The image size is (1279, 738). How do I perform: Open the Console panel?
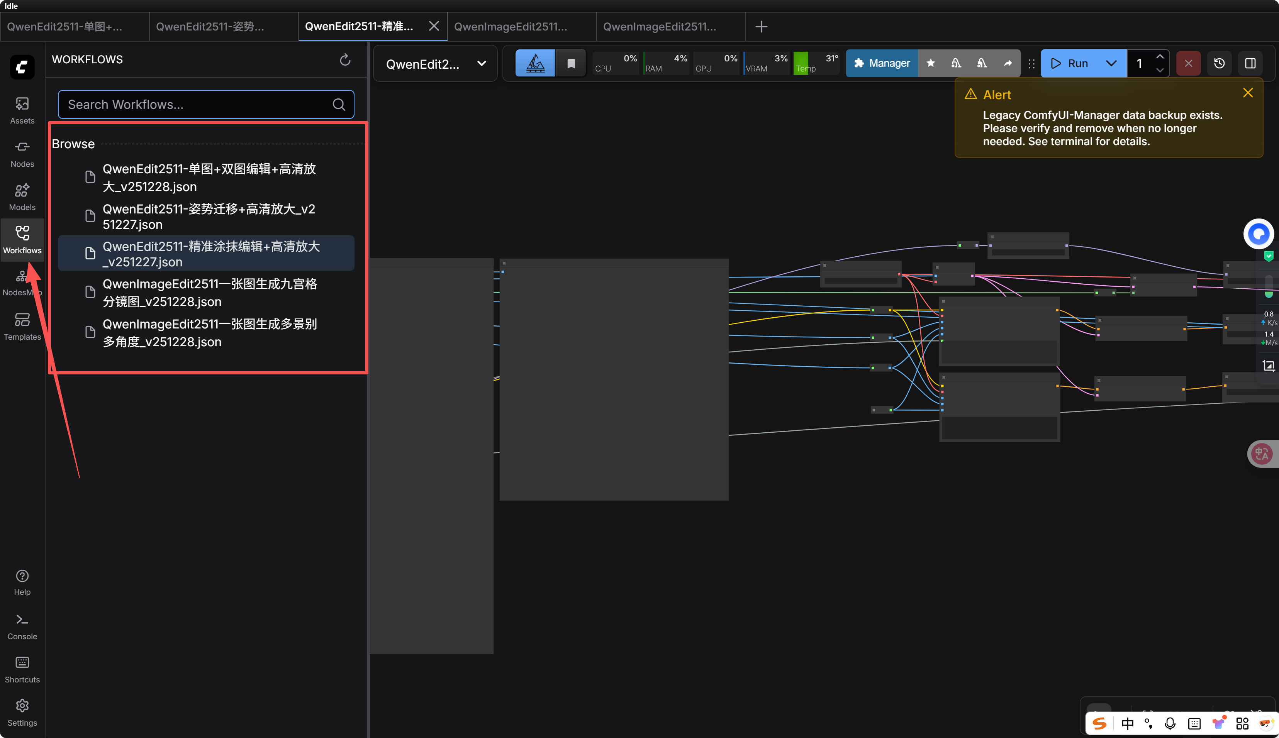click(x=22, y=626)
